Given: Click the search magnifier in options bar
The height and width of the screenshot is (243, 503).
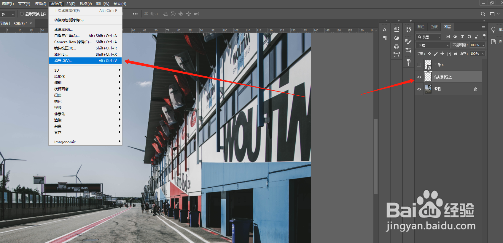Looking at the screenshot, I should [483, 14].
